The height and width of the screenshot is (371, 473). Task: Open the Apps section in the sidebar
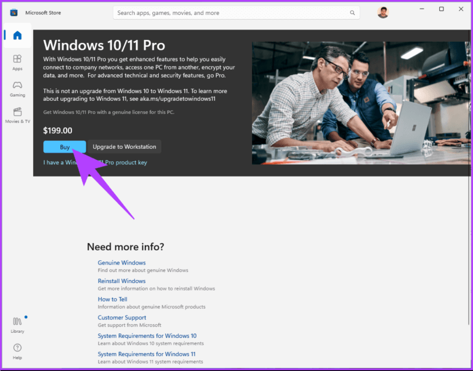click(17, 62)
